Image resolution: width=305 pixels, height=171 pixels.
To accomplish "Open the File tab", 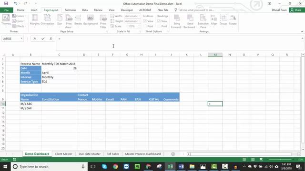I will (6, 10).
